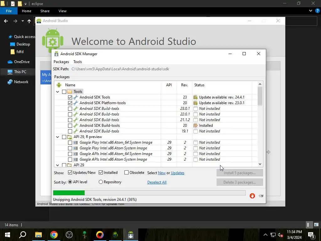This screenshot has width=321, height=241.
Task: Open taskbar search icon
Action: (23, 235)
